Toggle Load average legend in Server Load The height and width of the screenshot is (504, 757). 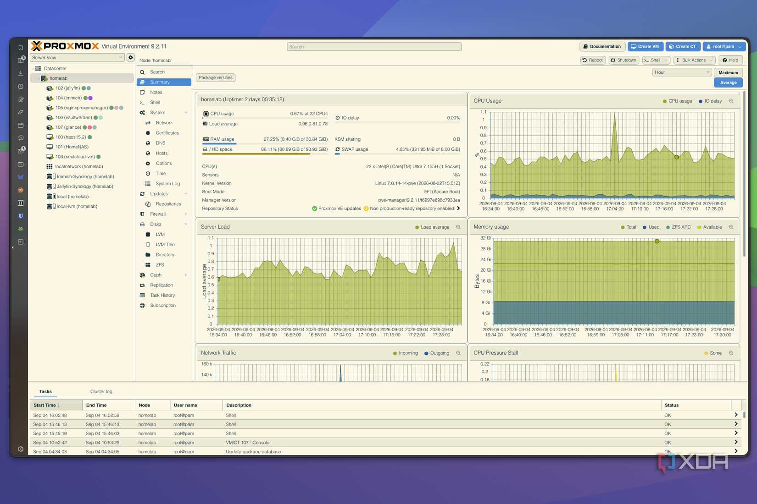pyautogui.click(x=432, y=227)
